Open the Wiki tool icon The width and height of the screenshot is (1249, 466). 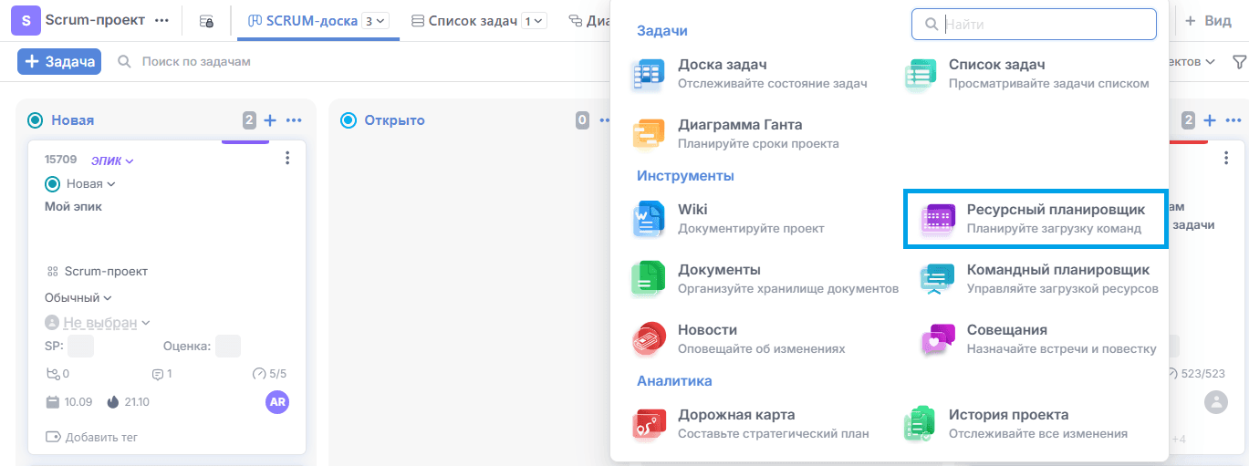[649, 219]
